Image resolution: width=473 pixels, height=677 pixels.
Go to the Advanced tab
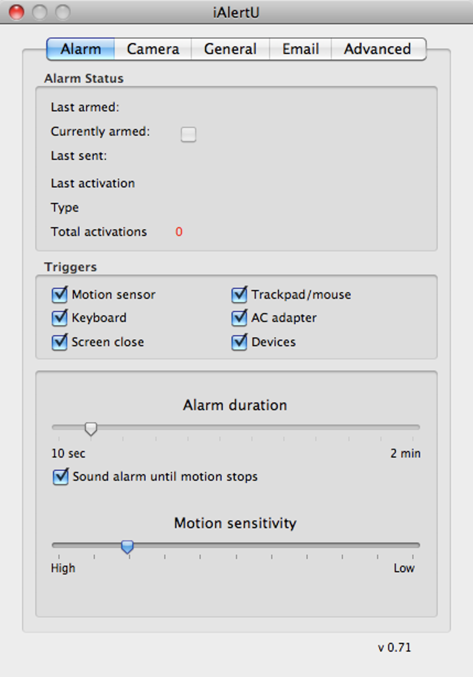pos(377,49)
